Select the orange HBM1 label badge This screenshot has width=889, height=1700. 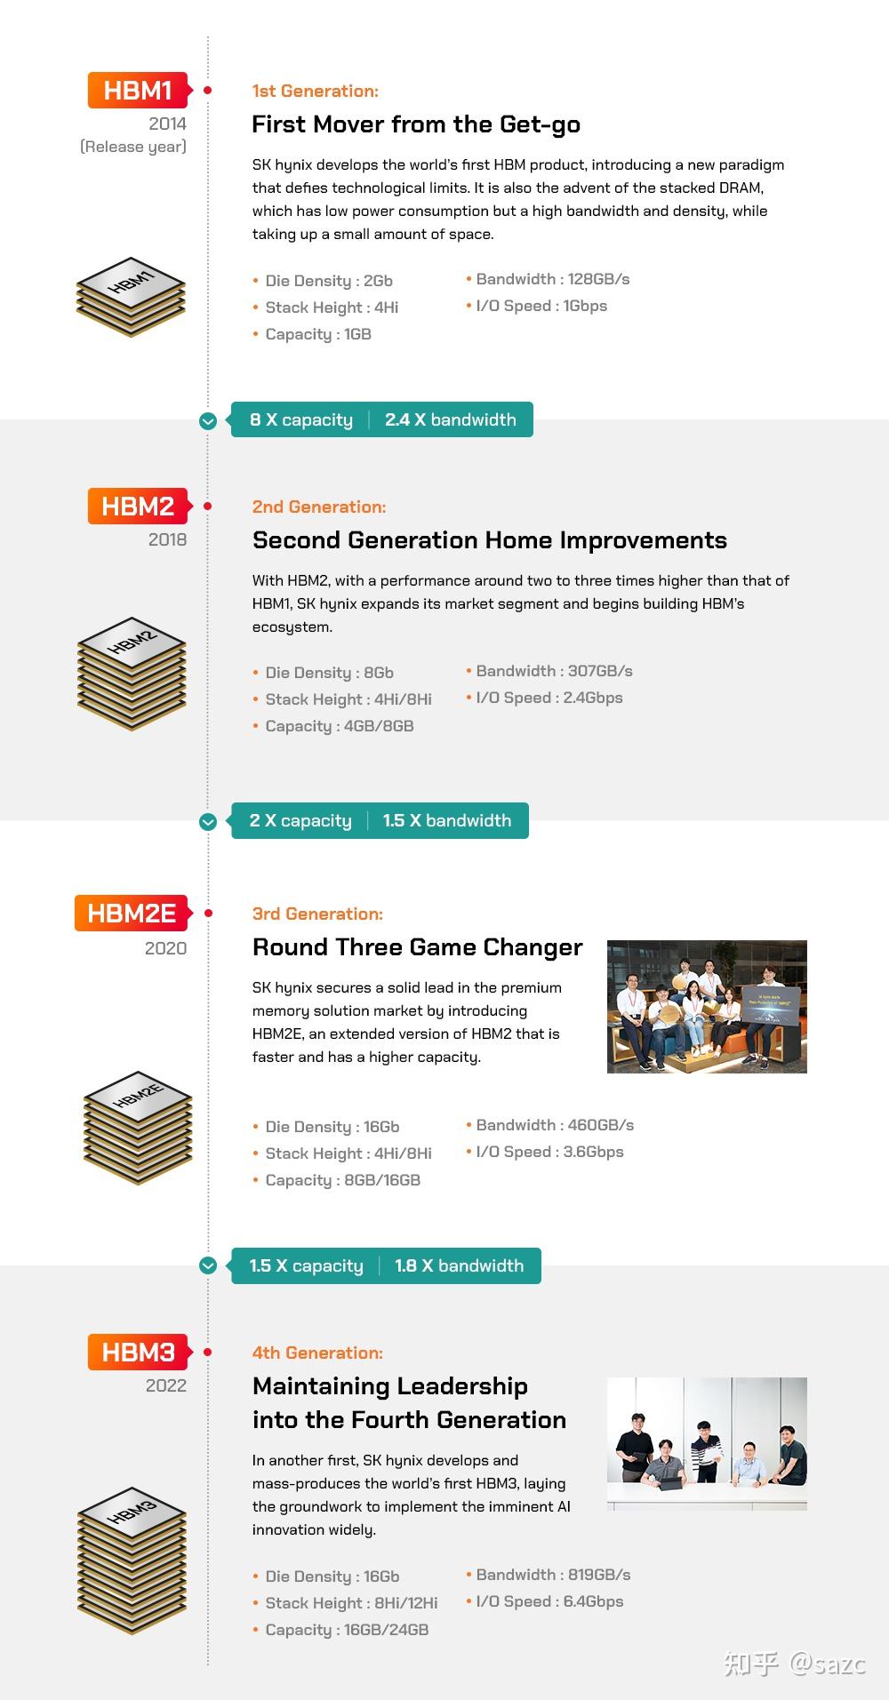click(138, 91)
